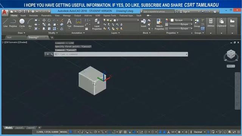The height and width of the screenshot is (136, 242).
Task: Open the Start file tab
Action: 9,37
